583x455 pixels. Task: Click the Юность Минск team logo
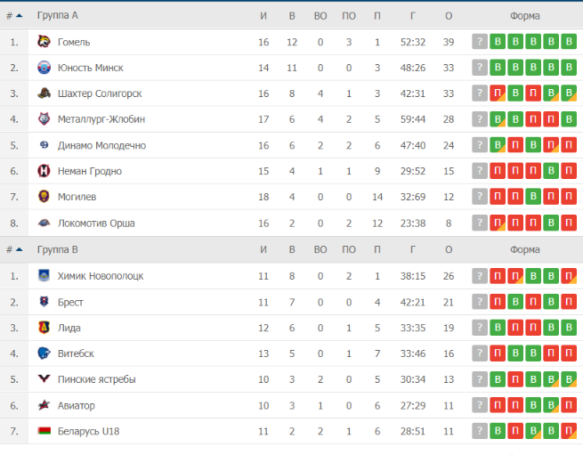44,68
